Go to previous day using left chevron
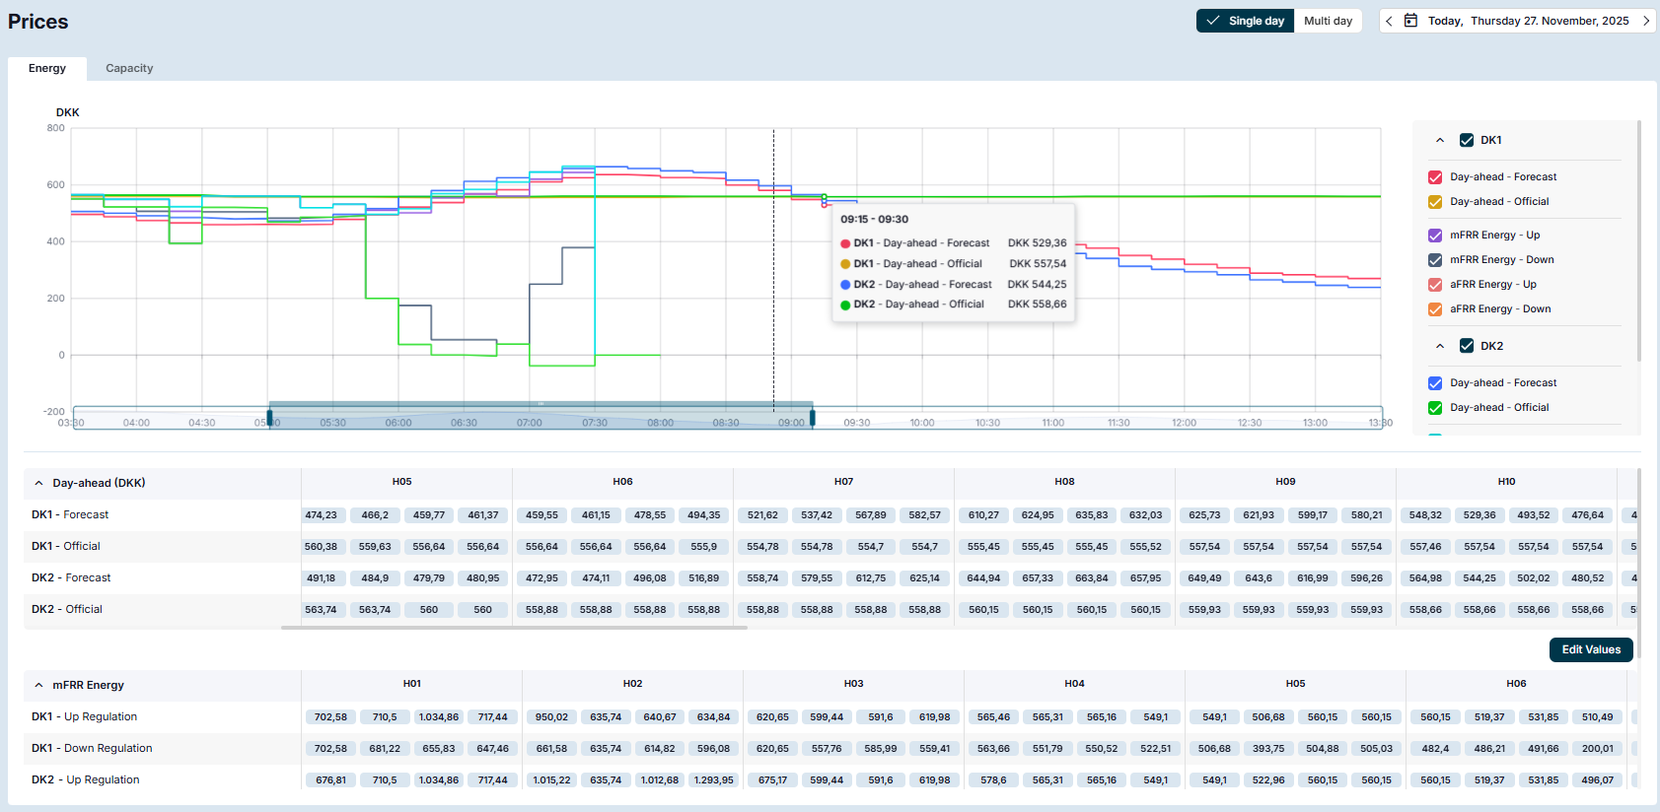This screenshot has width=1660, height=812. [x=1389, y=21]
